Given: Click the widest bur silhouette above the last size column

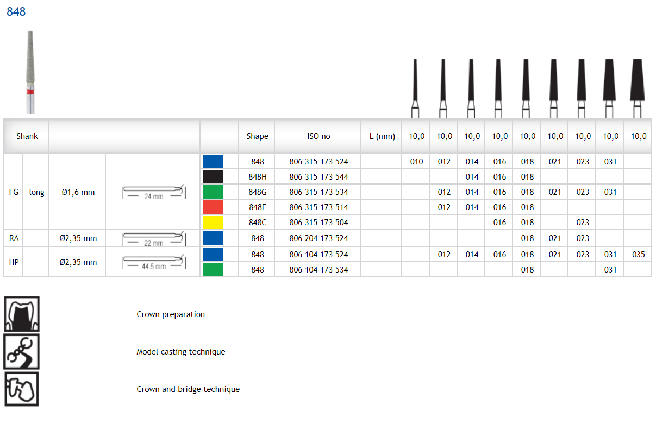Looking at the screenshot, I should pos(637,88).
